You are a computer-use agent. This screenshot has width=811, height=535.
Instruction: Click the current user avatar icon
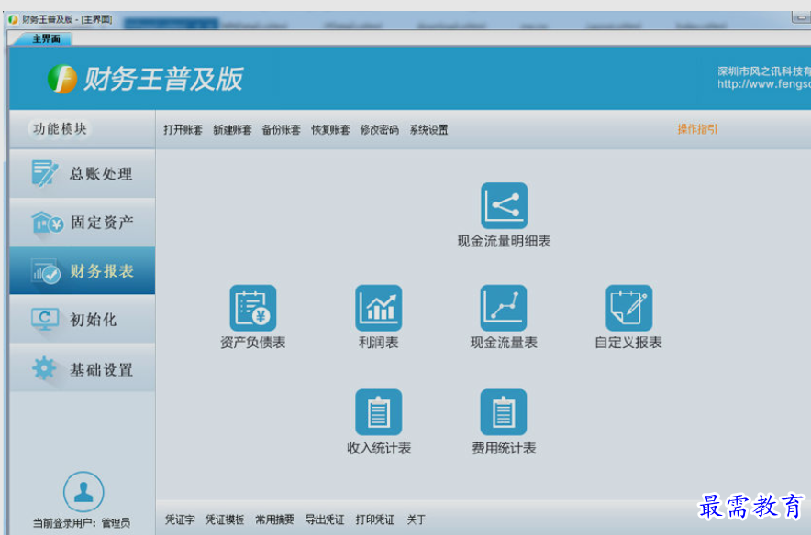click(83, 492)
